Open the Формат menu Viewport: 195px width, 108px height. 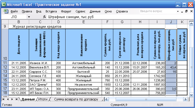point(66,11)
